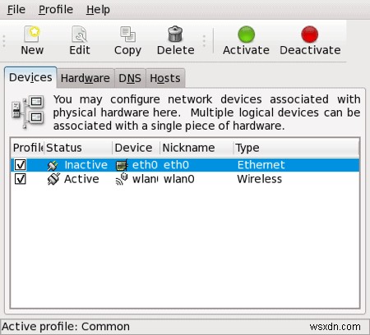
Task: Uncheck the profile checkbox for eth0
Action: (21, 165)
